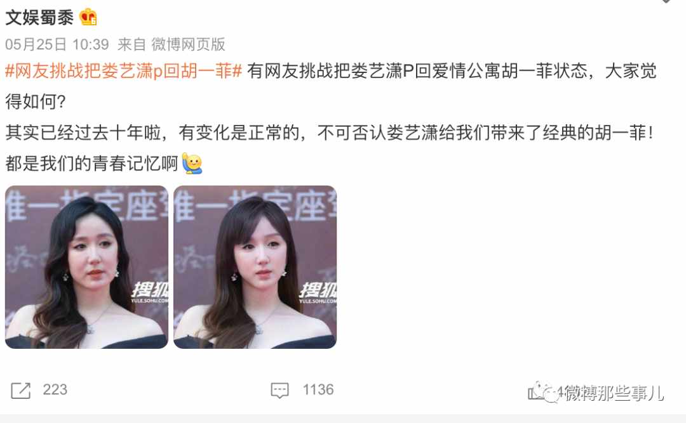Open the 文娱蜀黍 profile name

pyautogui.click(x=40, y=17)
